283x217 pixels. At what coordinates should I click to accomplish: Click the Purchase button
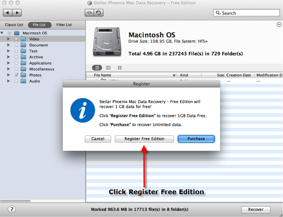pyautogui.click(x=196, y=139)
